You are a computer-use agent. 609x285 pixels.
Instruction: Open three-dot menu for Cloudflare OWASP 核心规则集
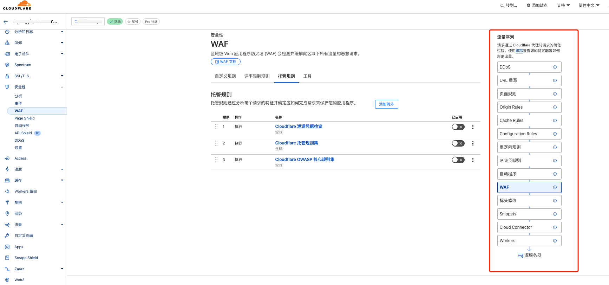(x=473, y=160)
